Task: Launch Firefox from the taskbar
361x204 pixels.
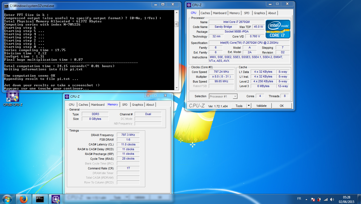Action: coord(24,199)
